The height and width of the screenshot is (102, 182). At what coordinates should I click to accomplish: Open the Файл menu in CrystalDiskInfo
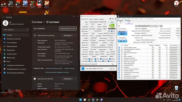tap(119, 18)
